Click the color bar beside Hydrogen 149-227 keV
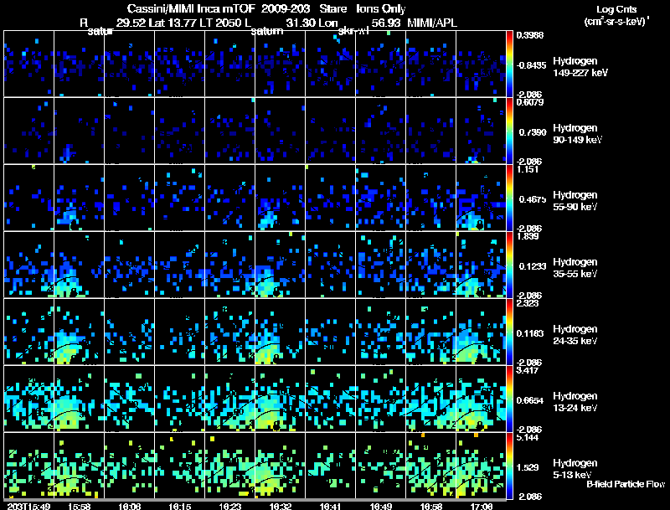This screenshot has width=670, height=510. [x=509, y=64]
